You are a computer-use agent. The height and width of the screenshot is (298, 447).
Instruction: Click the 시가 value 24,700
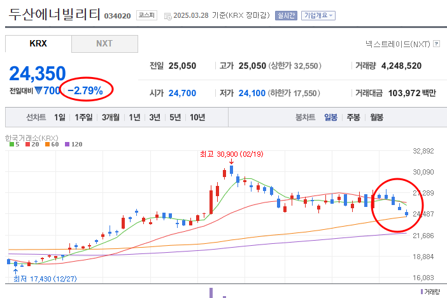point(182,93)
